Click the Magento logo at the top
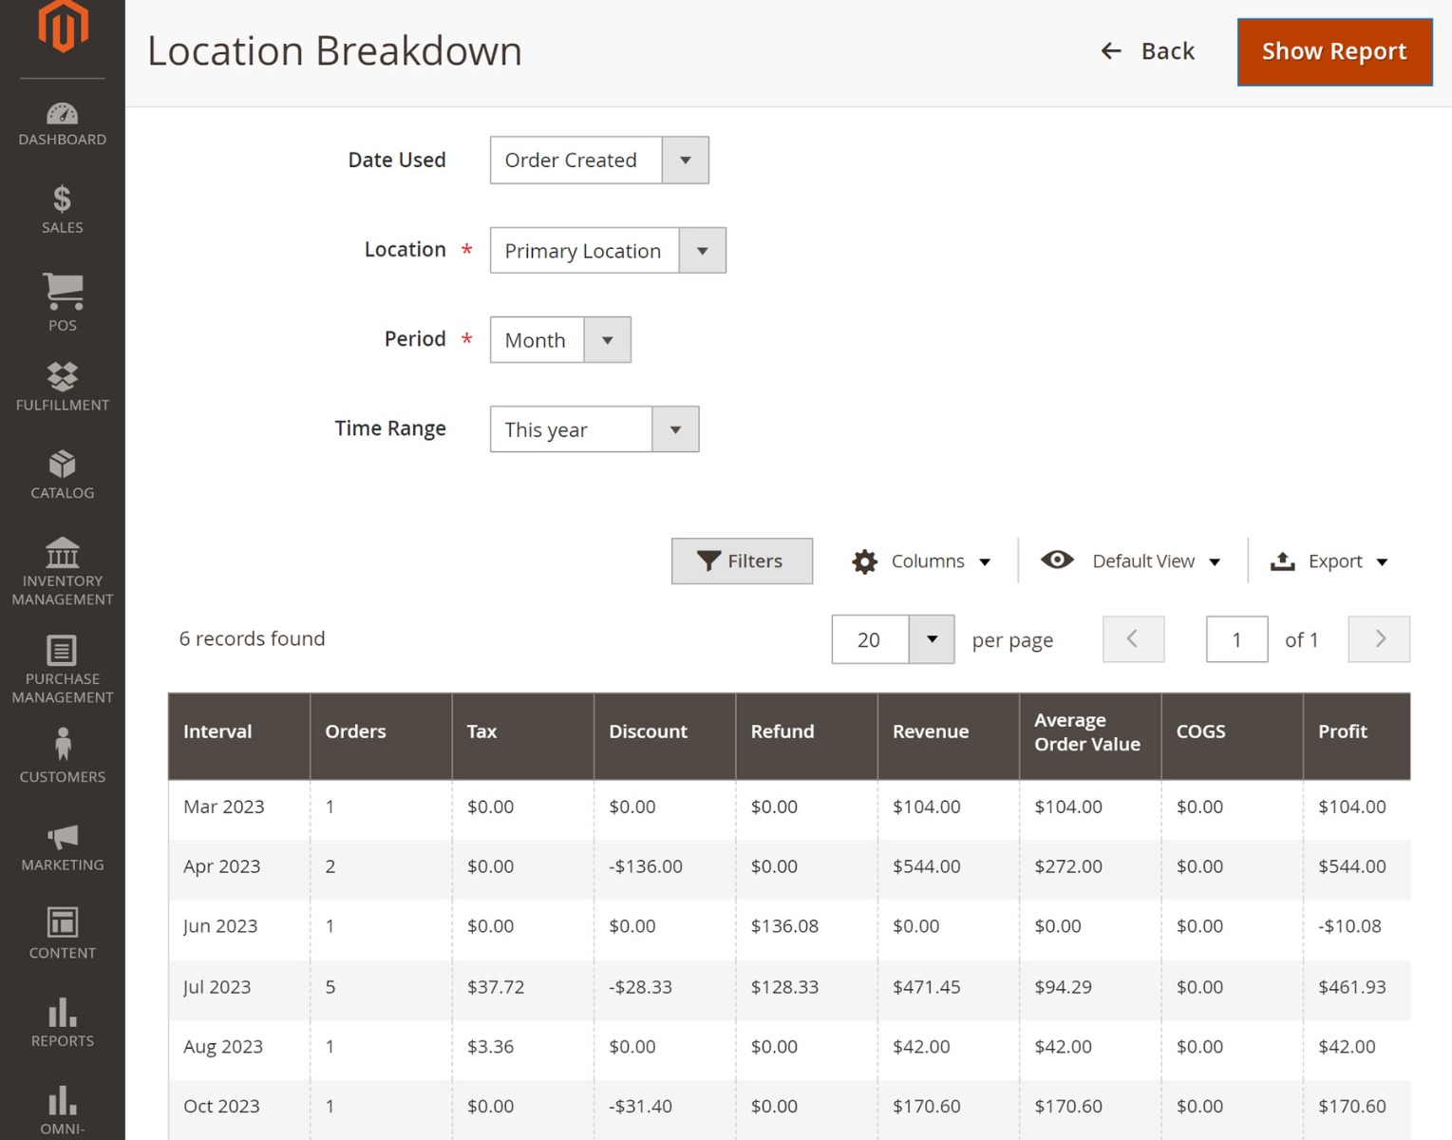 pos(62,27)
